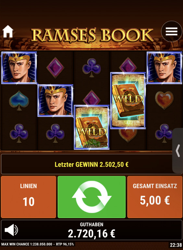The width and height of the screenshot is (183, 250).
Task: Mute the game sound speaker icon
Action: [11, 230]
